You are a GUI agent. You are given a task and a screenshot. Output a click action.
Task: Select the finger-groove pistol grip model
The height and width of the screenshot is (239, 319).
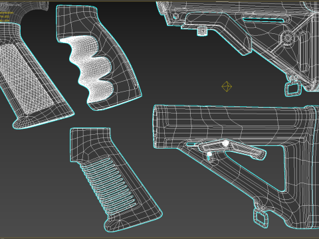coord(99,58)
